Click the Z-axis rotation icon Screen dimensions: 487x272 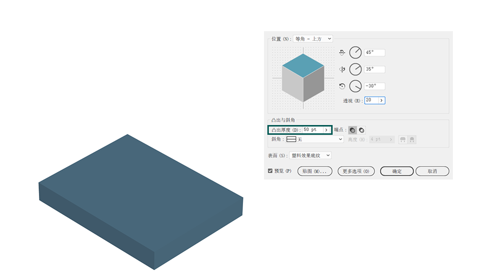tap(342, 86)
